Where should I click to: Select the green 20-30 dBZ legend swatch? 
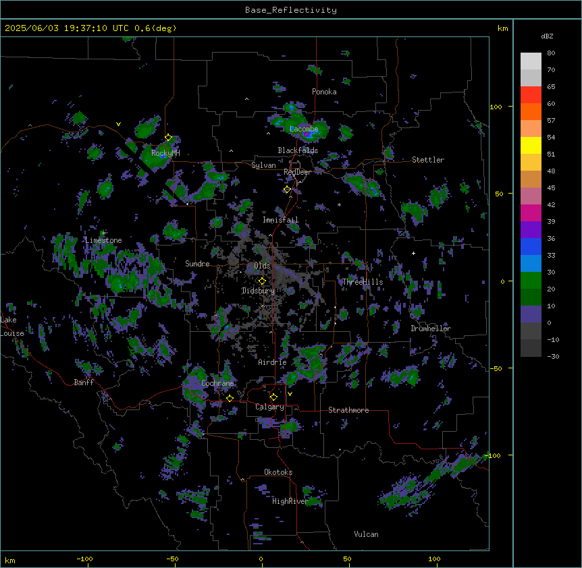531,281
